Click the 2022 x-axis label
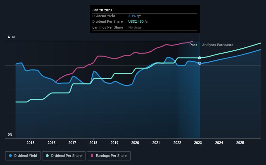The image size is (266, 165). point(177,143)
